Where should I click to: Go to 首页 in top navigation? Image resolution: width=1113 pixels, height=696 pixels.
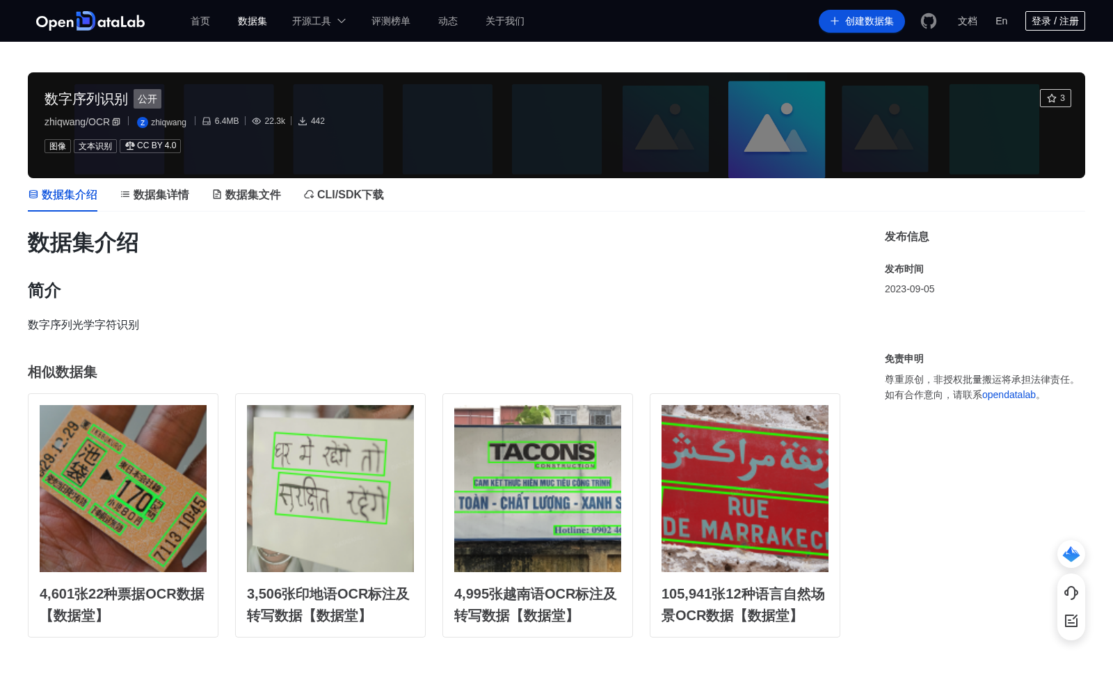click(x=200, y=21)
